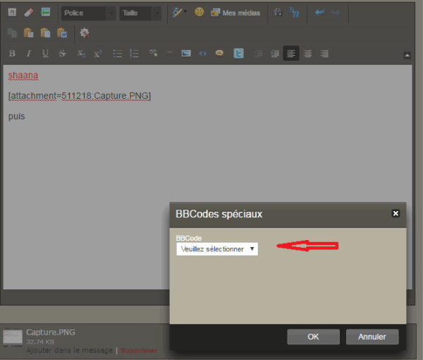Screen dimensions: 423x360
Task: Toggle superscript formatting
Action: click(x=98, y=54)
